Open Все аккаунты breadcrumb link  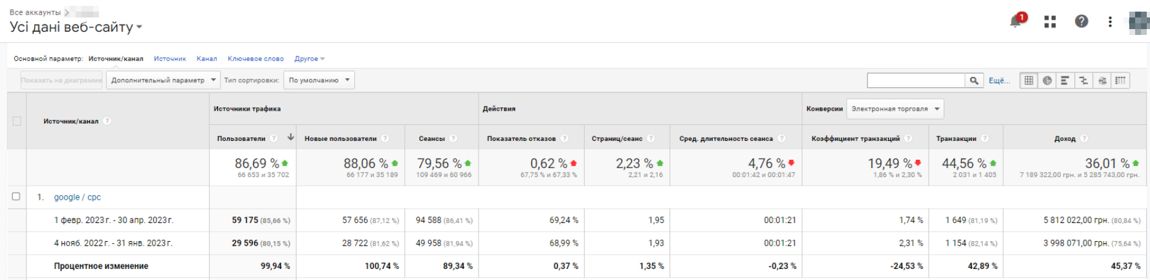[x=35, y=12]
